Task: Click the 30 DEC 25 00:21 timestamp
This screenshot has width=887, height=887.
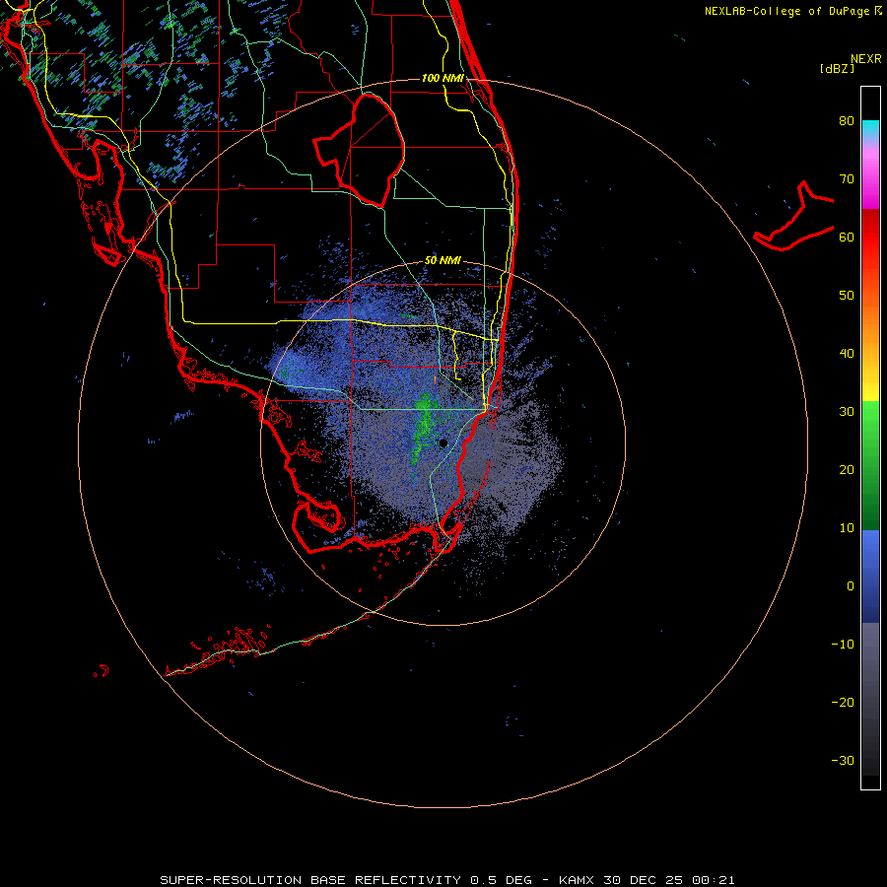Action: (x=669, y=880)
